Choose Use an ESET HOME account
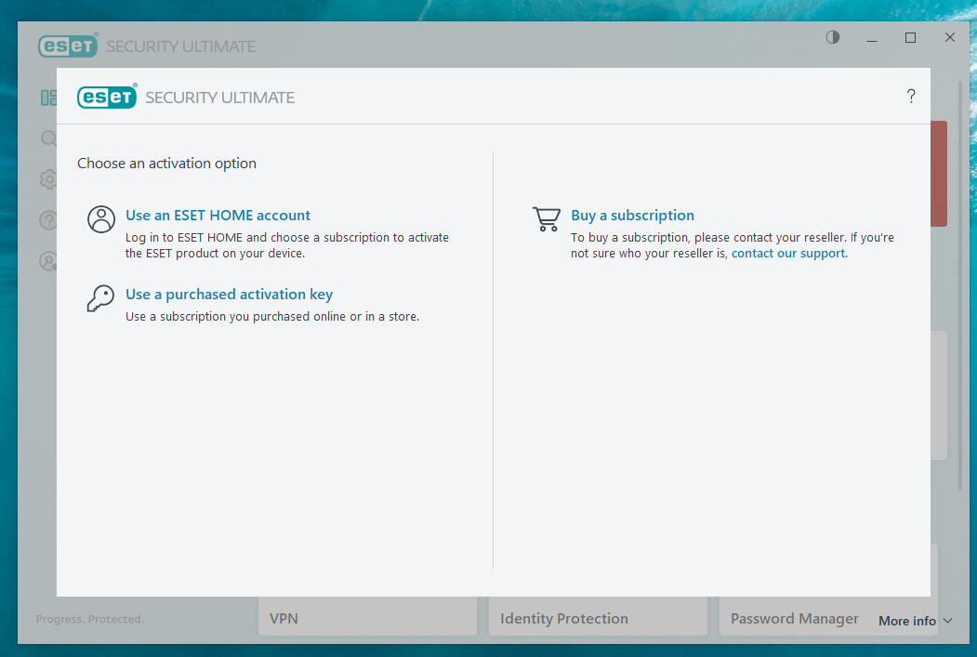This screenshot has height=657, width=977. point(218,215)
